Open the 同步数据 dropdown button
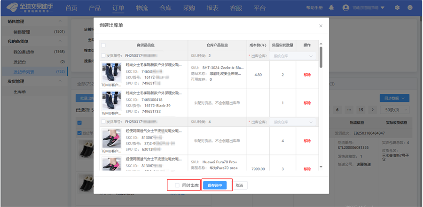The width and height of the screenshot is (423, 207). pyautogui.click(x=394, y=98)
